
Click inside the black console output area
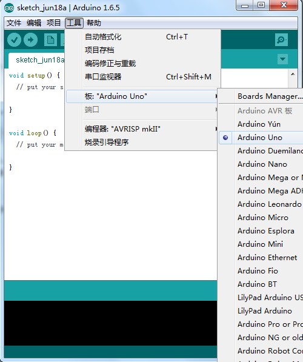pos(110,323)
